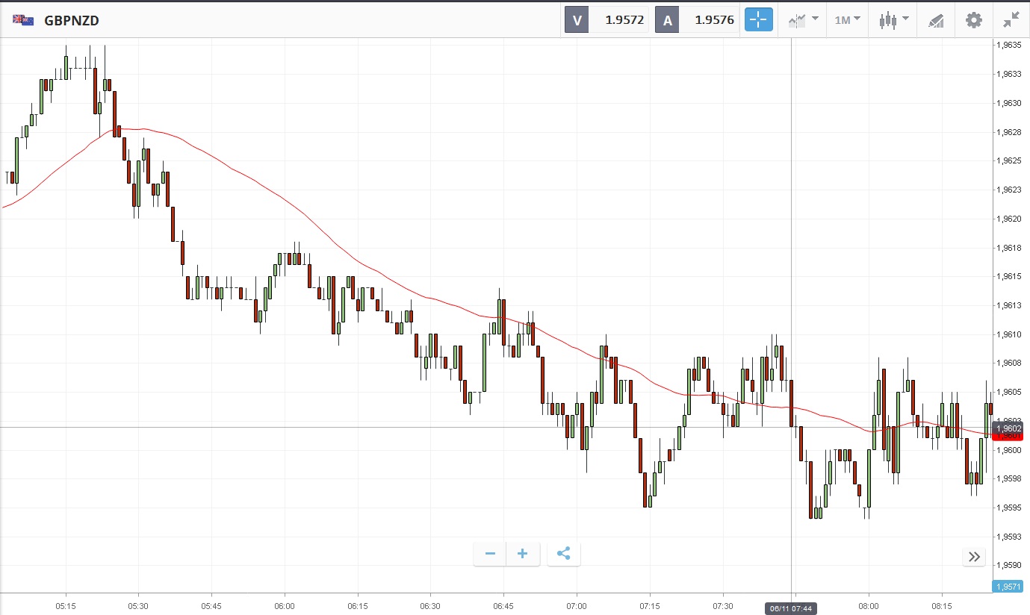
Task: Share the chart
Action: pyautogui.click(x=564, y=554)
